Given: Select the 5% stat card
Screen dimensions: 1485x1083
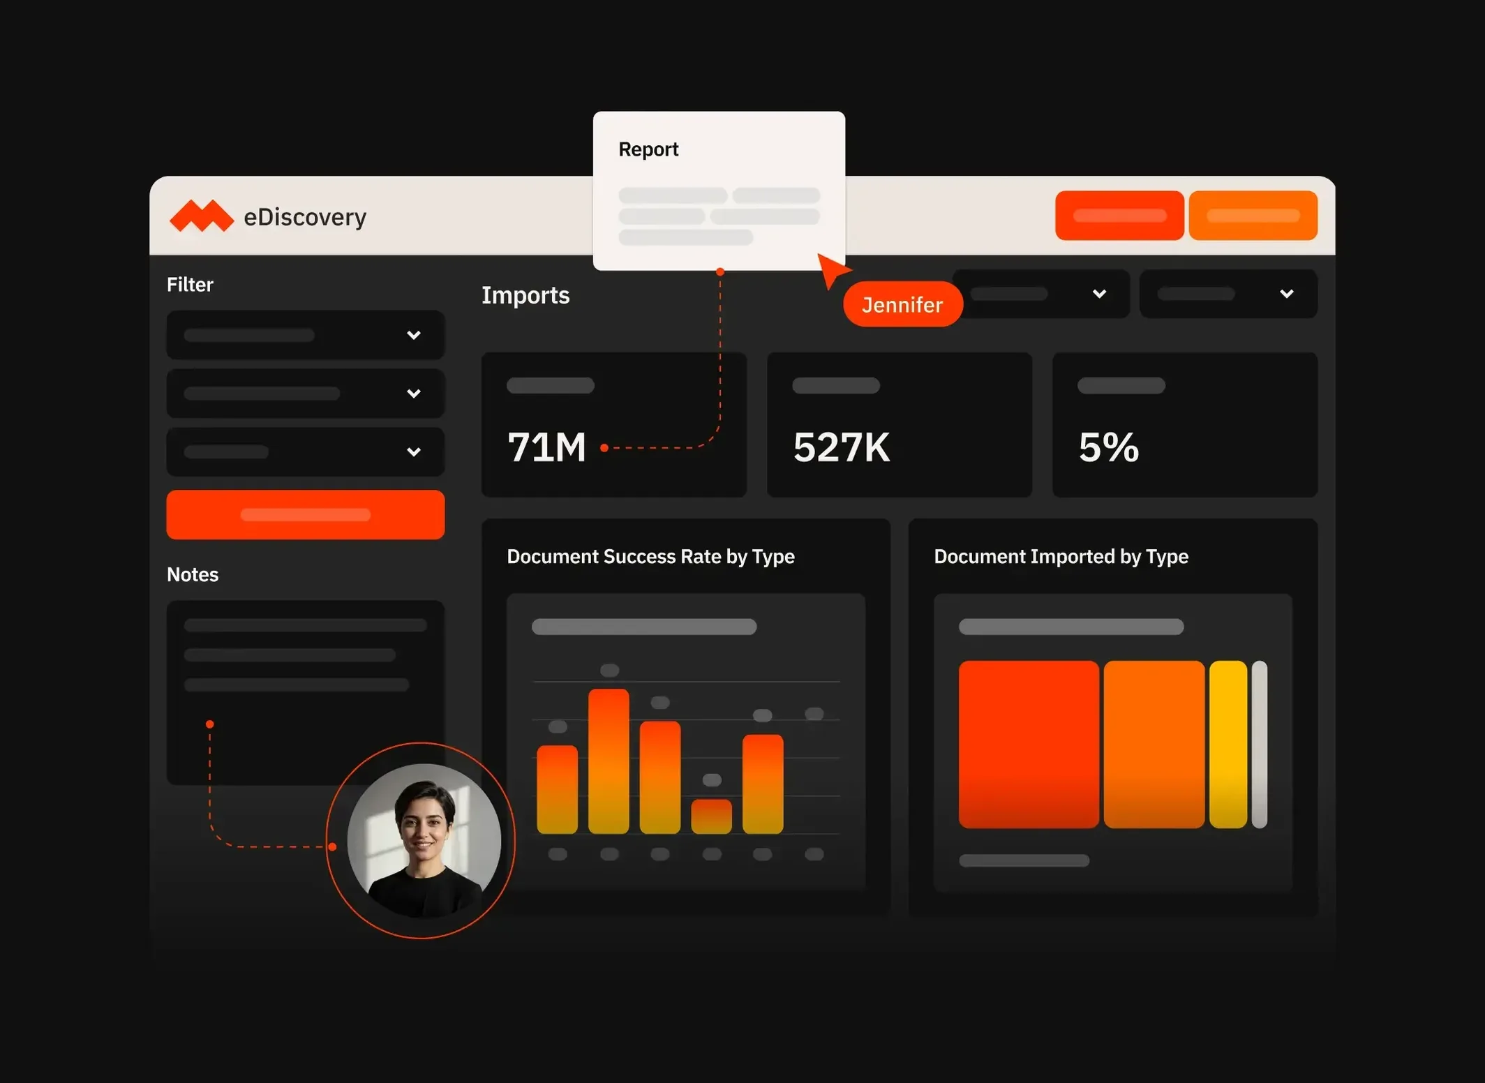Looking at the screenshot, I should 1184,424.
